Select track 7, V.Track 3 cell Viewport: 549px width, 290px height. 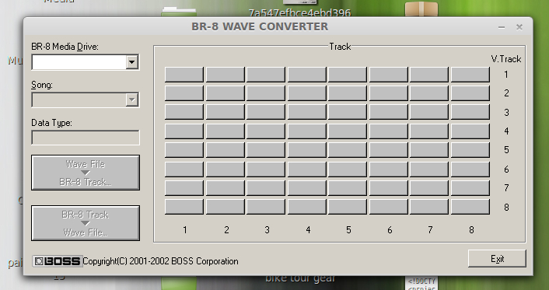coord(429,113)
